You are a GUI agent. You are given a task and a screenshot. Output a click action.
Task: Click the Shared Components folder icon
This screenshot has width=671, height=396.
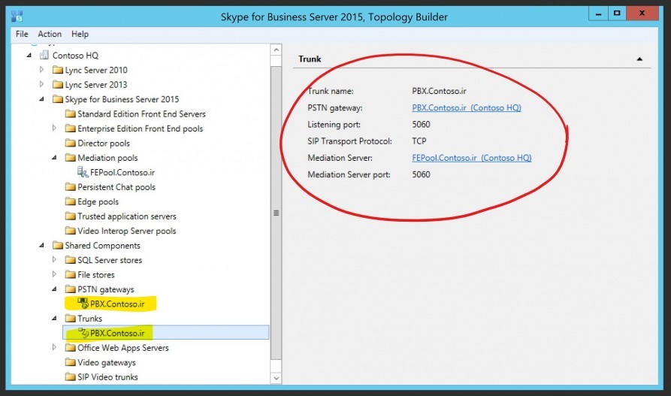58,245
